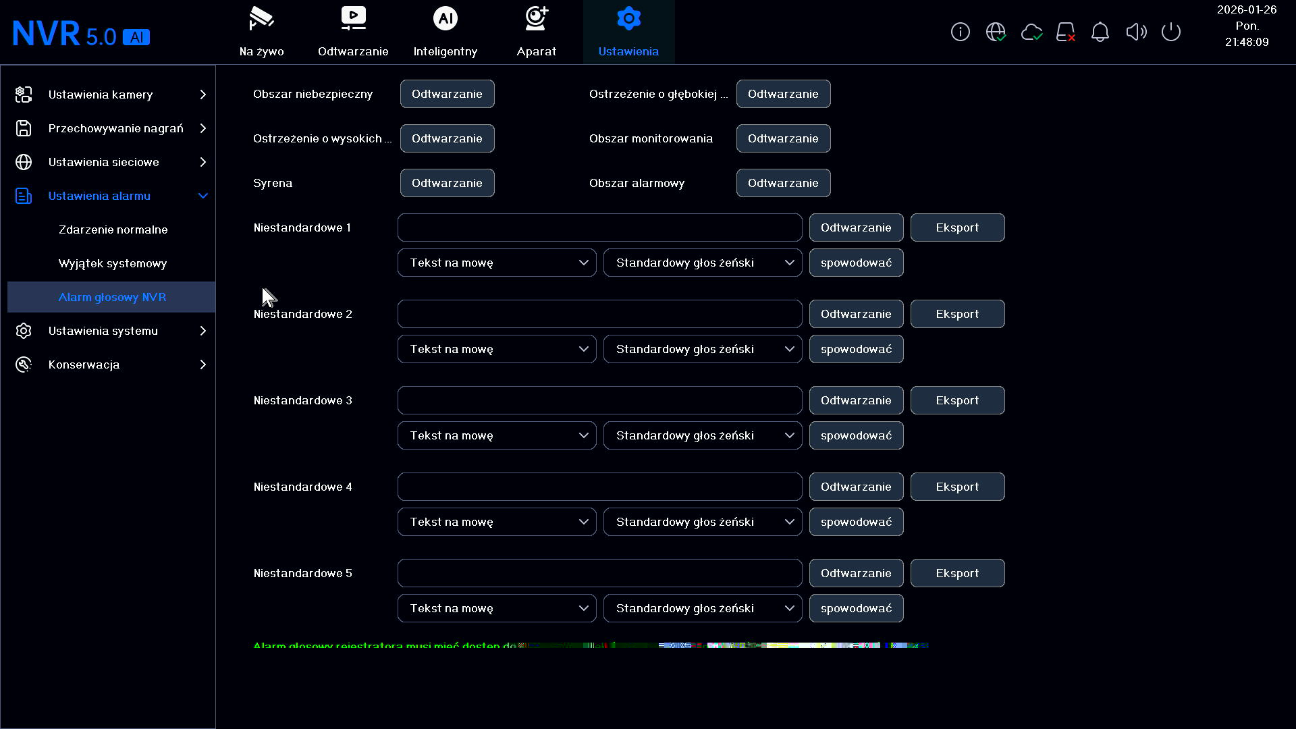Click Eksport for Niestandardowe 1
The width and height of the screenshot is (1296, 729).
957,227
